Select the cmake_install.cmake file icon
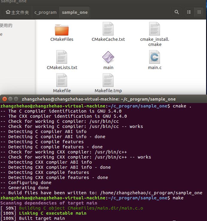 pos(154,29)
